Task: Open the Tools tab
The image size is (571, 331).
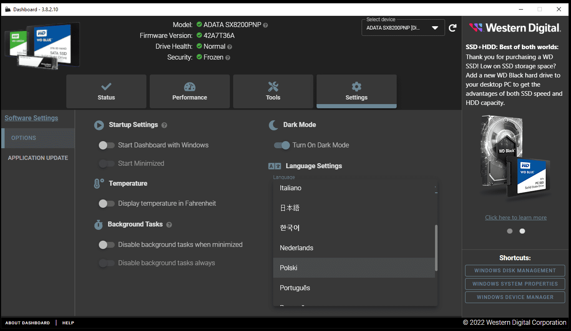Action: (273, 92)
